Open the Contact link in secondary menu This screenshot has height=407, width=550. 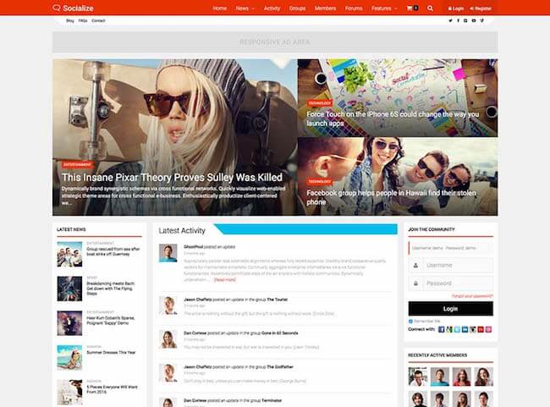[x=98, y=20]
